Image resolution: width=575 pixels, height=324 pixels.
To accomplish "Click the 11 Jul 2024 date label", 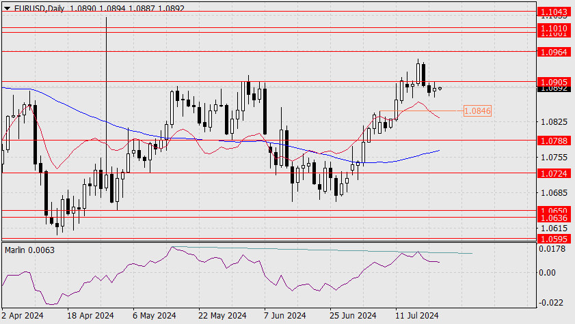I will [417, 316].
